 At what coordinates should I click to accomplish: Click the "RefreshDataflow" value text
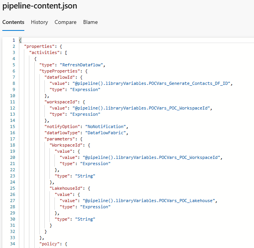tap(81, 65)
